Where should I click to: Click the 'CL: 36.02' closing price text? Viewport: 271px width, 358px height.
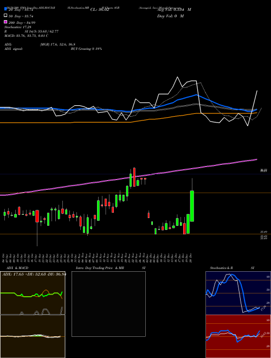tap(100, 10)
